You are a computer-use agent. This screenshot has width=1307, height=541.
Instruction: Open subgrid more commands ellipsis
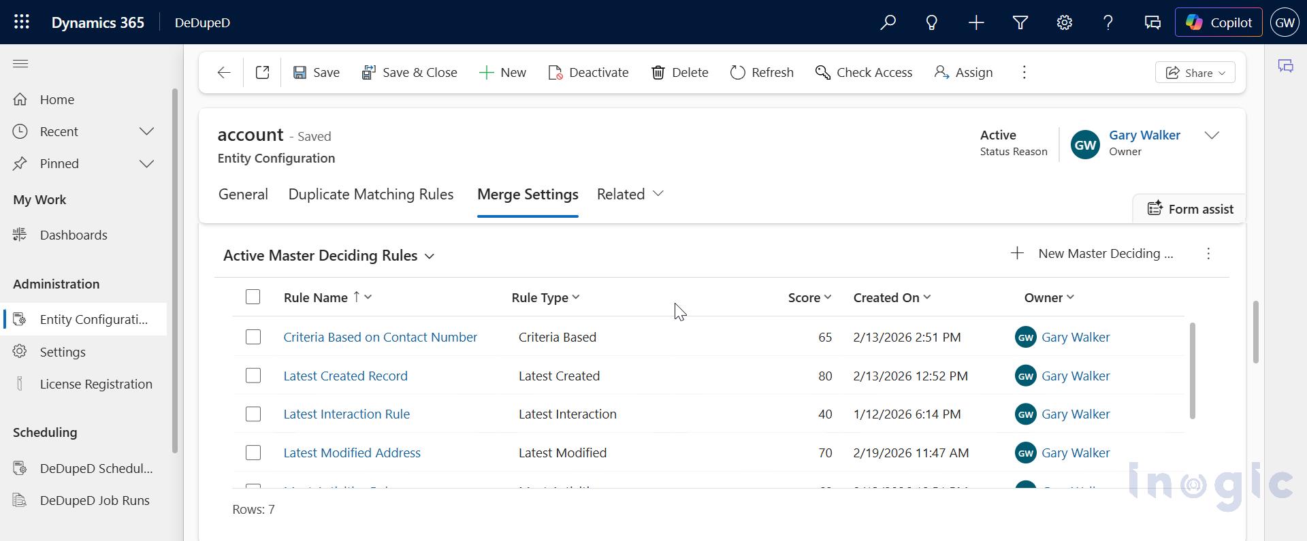coord(1208,253)
